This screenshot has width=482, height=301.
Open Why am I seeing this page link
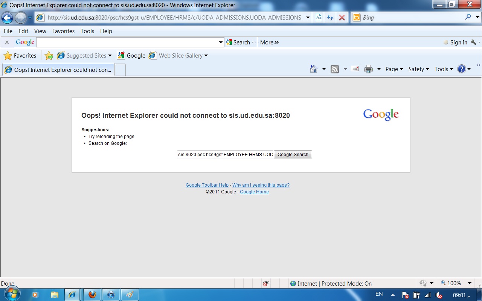click(x=261, y=185)
